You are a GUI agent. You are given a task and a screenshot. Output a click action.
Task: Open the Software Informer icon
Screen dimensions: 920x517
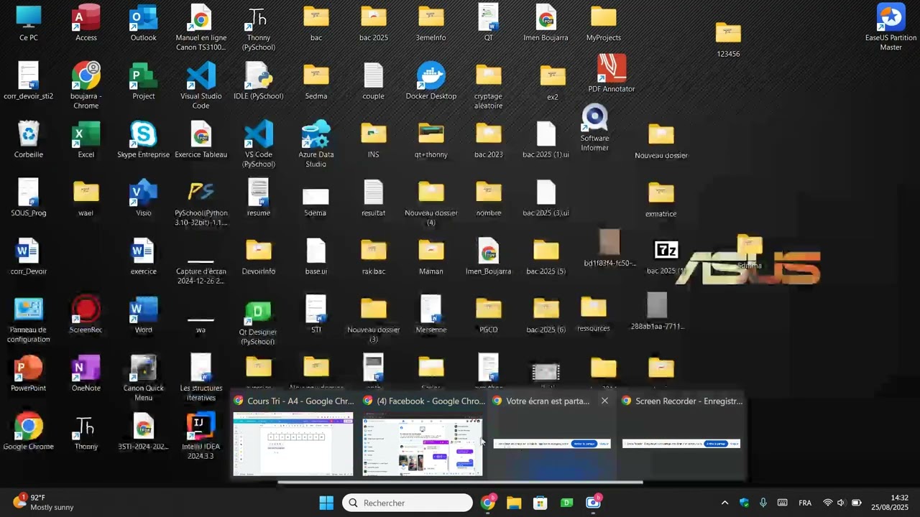[595, 128]
